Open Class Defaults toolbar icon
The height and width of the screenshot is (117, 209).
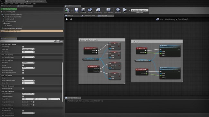click(x=108, y=10)
